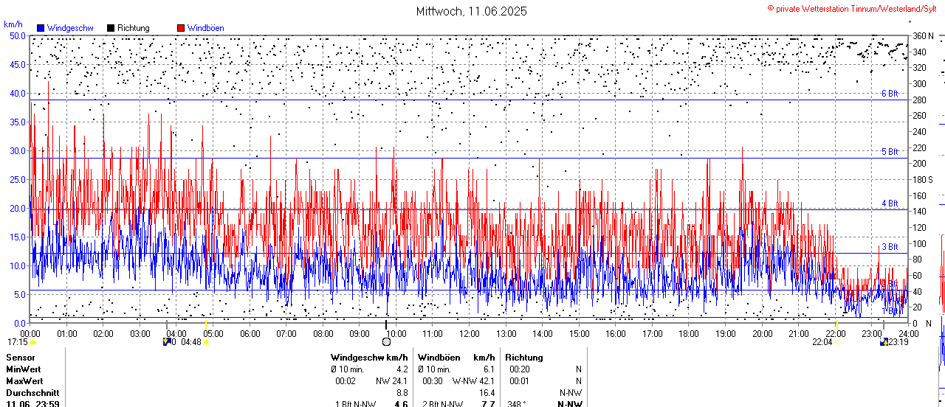Click the '35.0' speed axis value
This screenshot has height=407, width=945.
click(x=16, y=122)
